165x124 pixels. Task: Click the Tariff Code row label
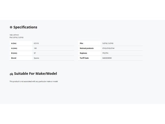tap(84, 58)
